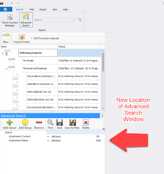Select the sales@encryptomatic entry
This screenshot has height=174, width=164.
pyautogui.click(x=42, y=84)
